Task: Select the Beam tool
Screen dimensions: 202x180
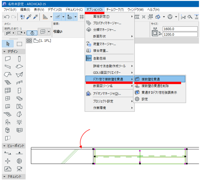Action: [8, 66]
